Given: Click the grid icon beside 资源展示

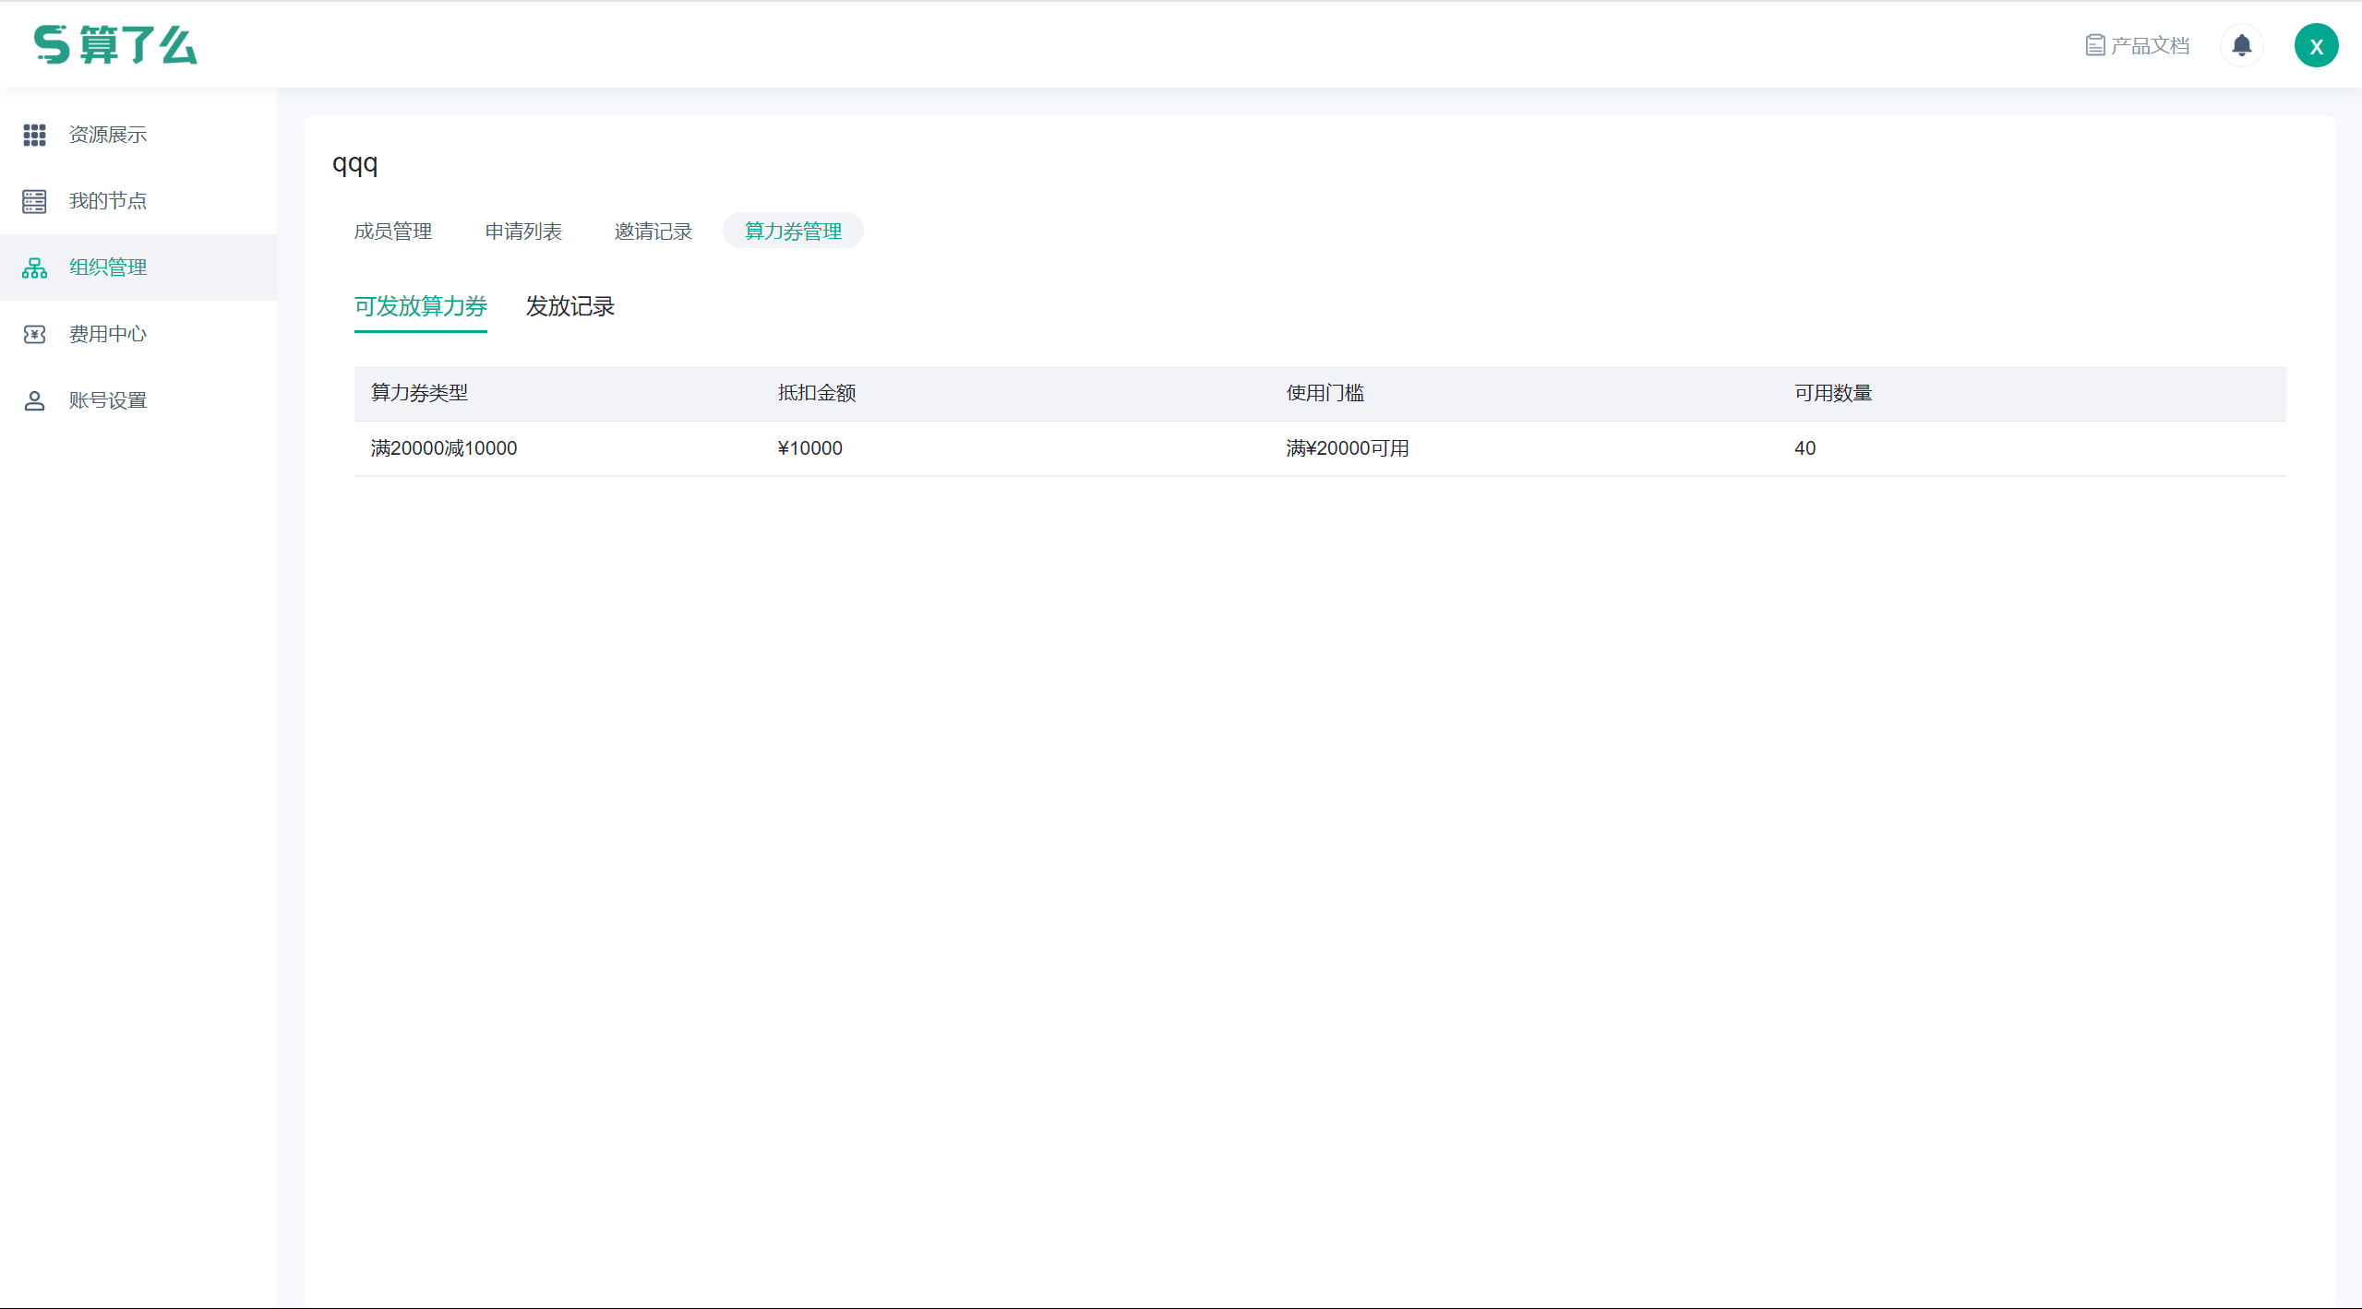Looking at the screenshot, I should (x=34, y=135).
